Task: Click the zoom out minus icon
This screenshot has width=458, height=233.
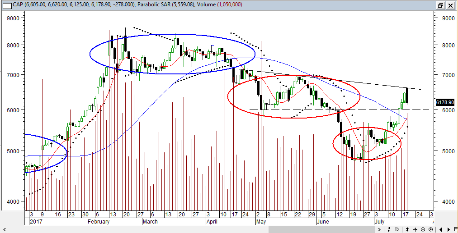Action: point(423,229)
